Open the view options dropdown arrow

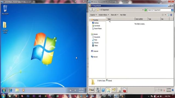pyautogui.click(x=165, y=15)
